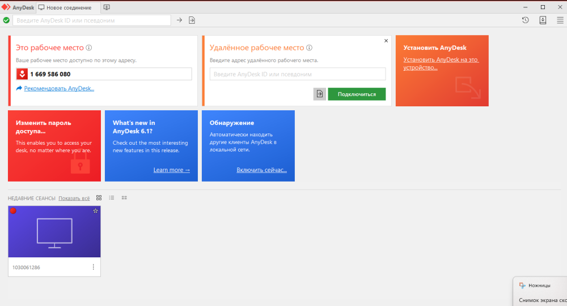The width and height of the screenshot is (567, 306).
Task: Open Установить AnyDesk на это устройство link
Action: (441, 63)
